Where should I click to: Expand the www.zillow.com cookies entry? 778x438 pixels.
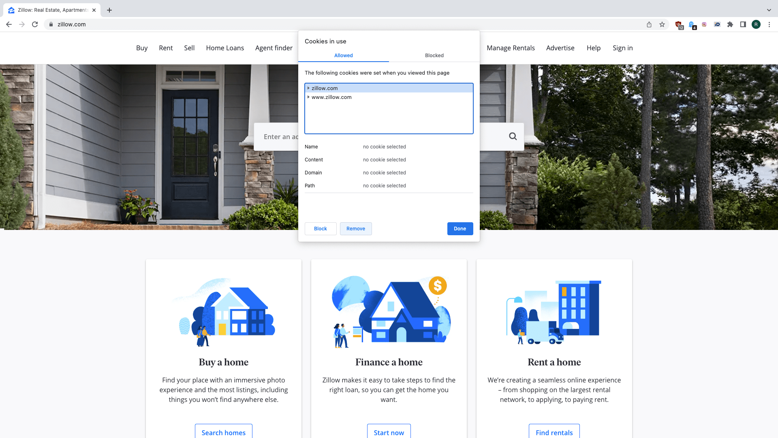point(308,97)
